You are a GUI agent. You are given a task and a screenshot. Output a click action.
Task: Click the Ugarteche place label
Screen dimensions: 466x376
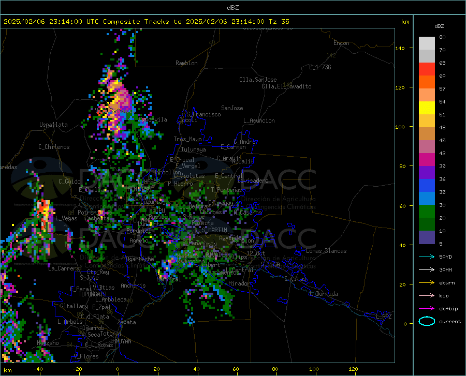(140, 259)
